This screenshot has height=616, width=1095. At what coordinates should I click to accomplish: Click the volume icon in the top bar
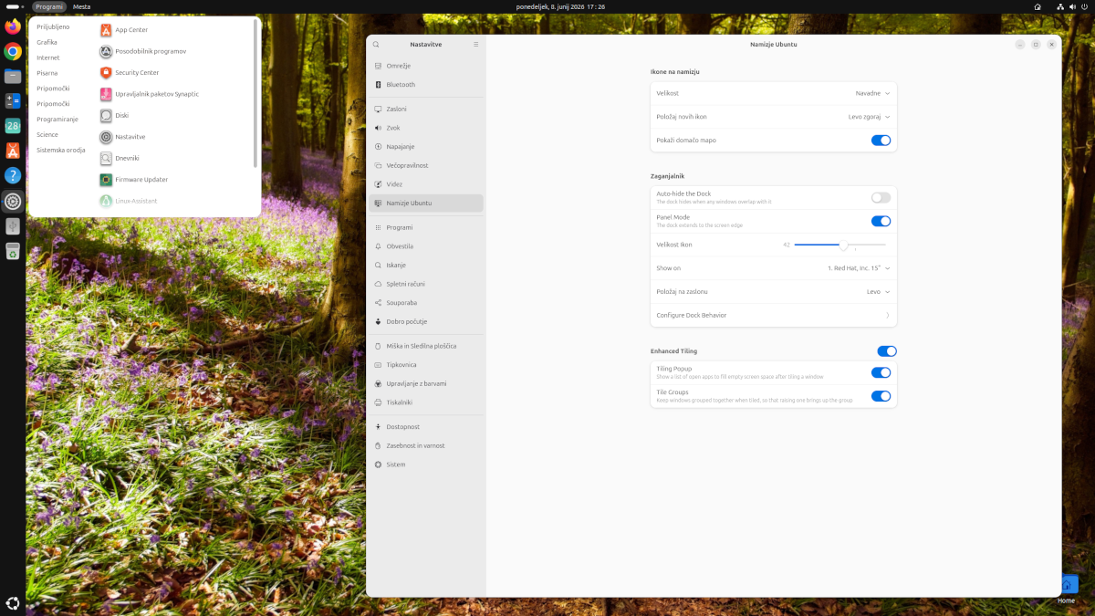click(x=1071, y=6)
